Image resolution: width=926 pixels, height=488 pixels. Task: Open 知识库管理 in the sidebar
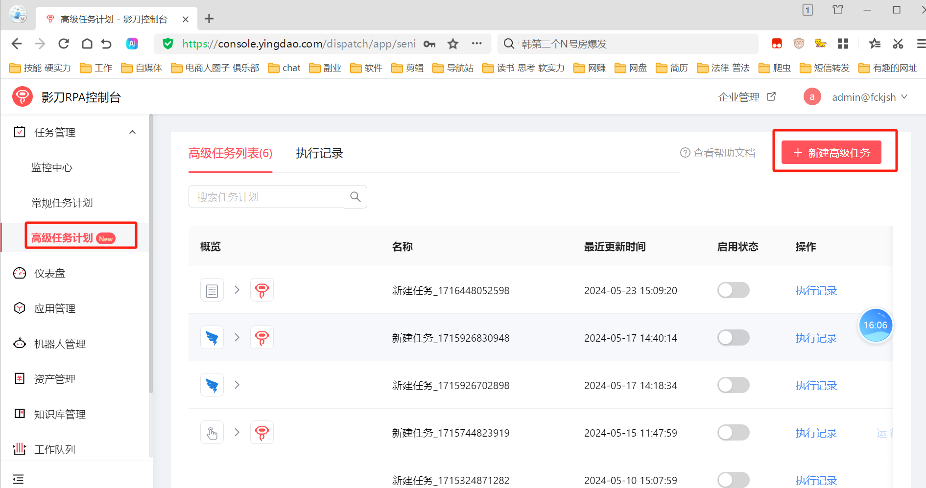(x=60, y=415)
